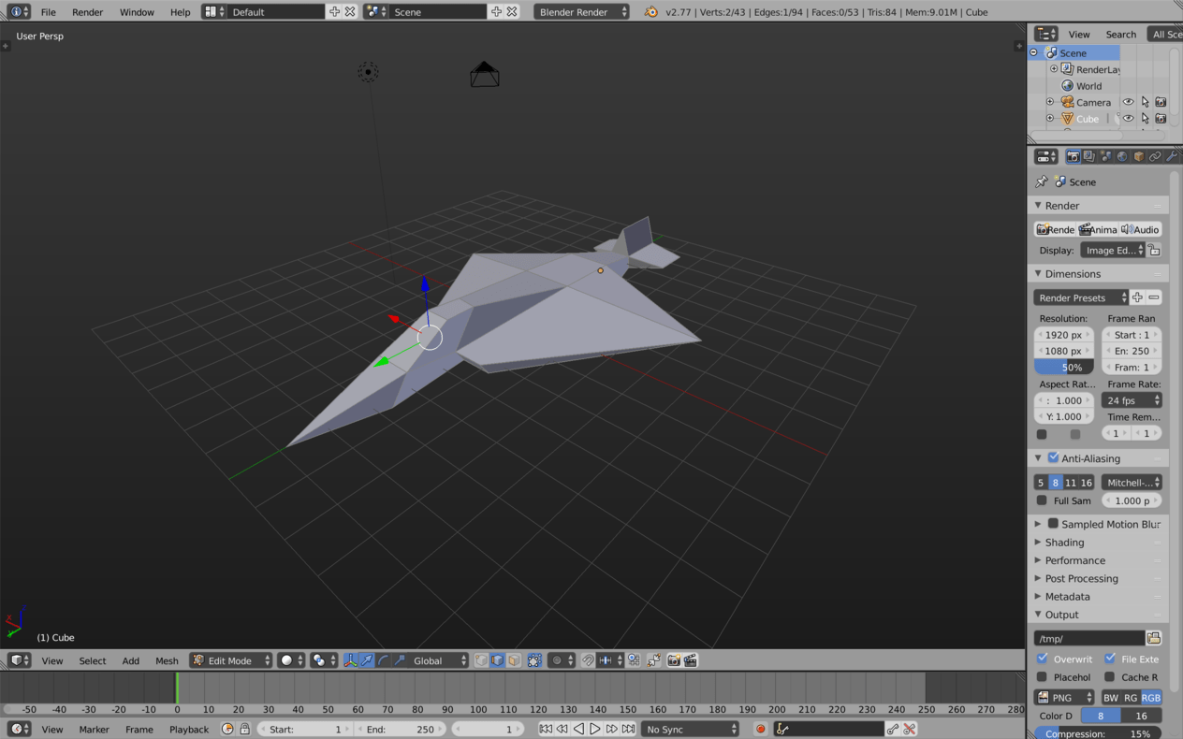Enable face select mode
This screenshot has height=739, width=1183.
[515, 660]
